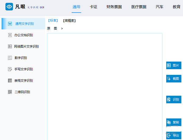Open the 卡证 tab
This screenshot has width=183, height=140.
click(x=93, y=7)
